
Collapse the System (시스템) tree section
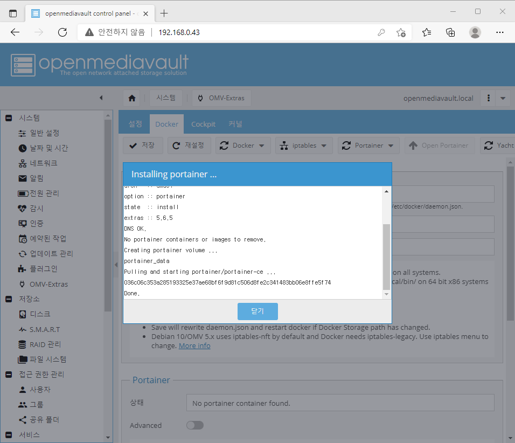[9, 118]
